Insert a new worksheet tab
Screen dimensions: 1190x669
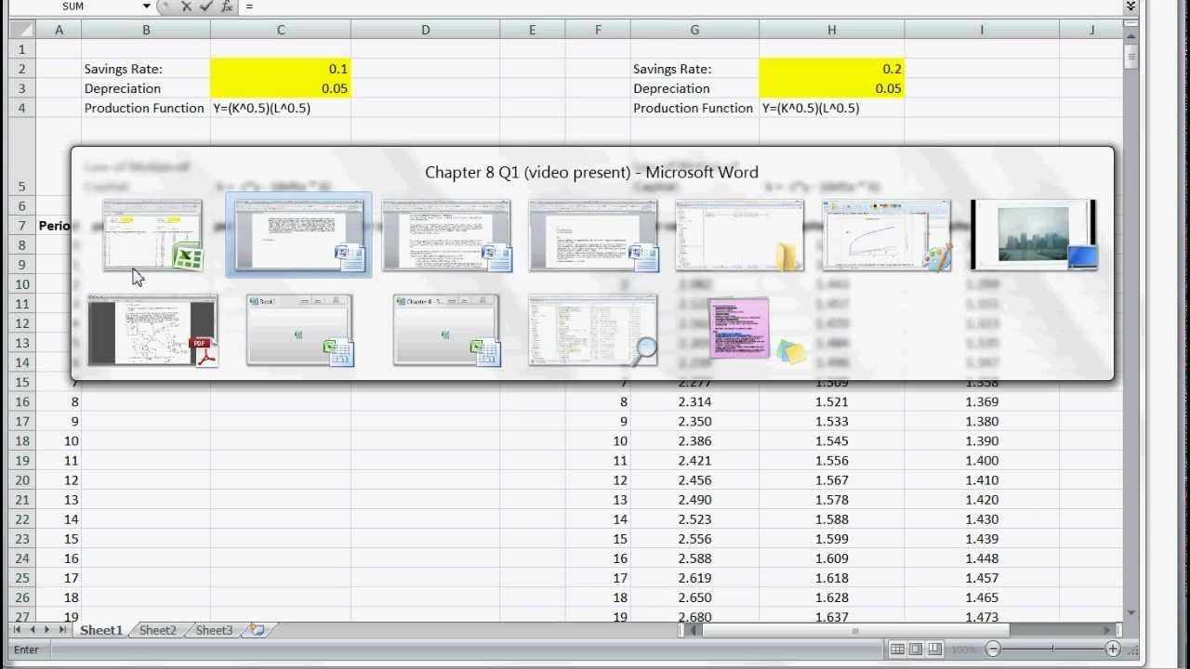pos(257,630)
